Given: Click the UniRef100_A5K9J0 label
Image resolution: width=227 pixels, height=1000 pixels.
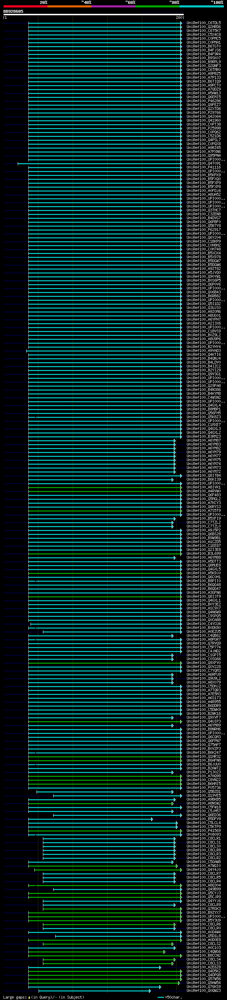Looking at the screenshot, I should click(x=204, y=573).
